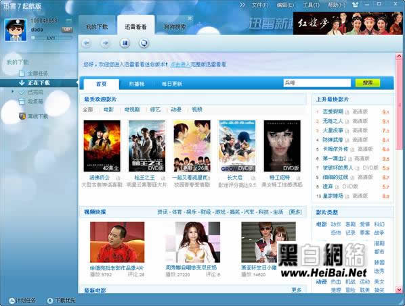405x306 pixels.
Task: Open the GROW DVD版 poster
Action: [x=237, y=146]
